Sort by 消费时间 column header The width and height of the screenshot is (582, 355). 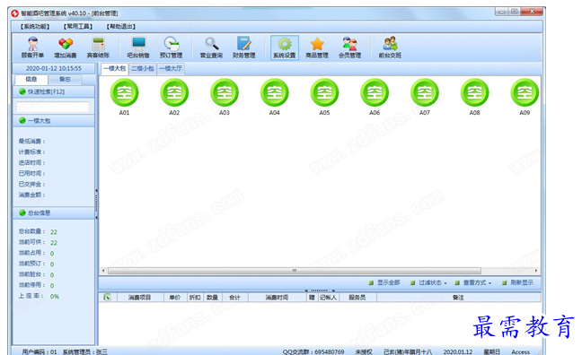[277, 298]
